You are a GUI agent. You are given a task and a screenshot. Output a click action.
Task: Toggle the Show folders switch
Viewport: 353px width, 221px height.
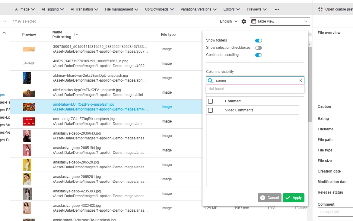(x=259, y=41)
